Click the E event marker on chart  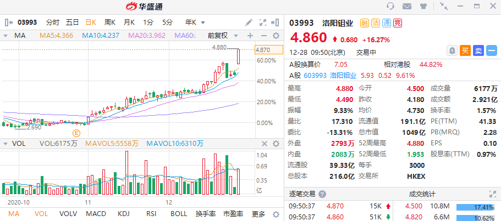(x=76, y=133)
